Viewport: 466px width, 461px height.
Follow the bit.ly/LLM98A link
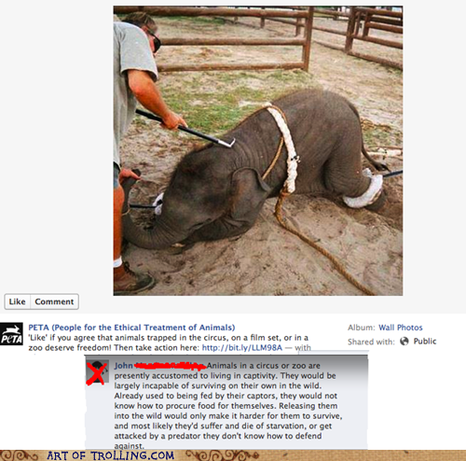(x=242, y=347)
